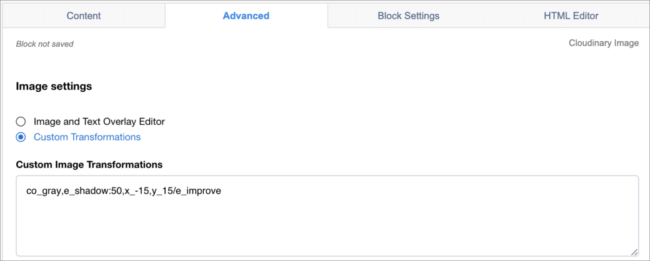Switch to the Content tab
Screen dimensions: 650x261
[x=84, y=16]
